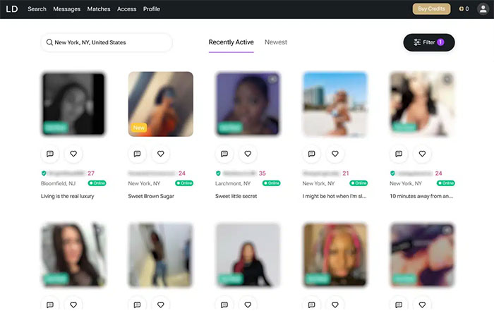Viewport: 494px width, 318px height.
Task: Open Messages in the top navigation
Action: coord(66,9)
